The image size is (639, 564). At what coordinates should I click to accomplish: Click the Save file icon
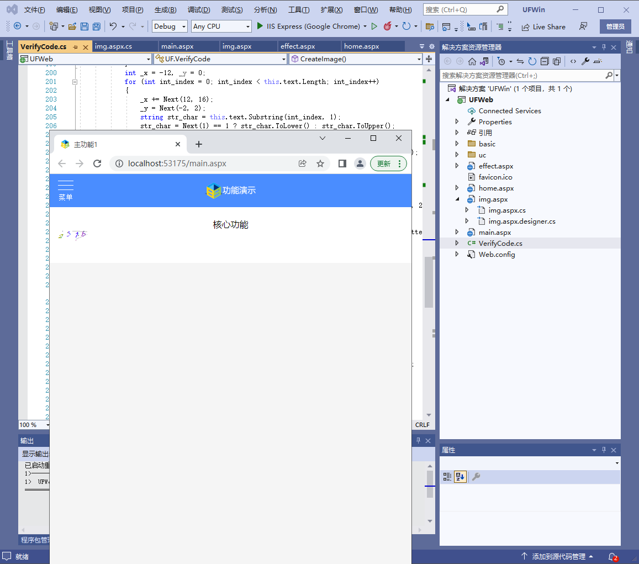tap(85, 27)
